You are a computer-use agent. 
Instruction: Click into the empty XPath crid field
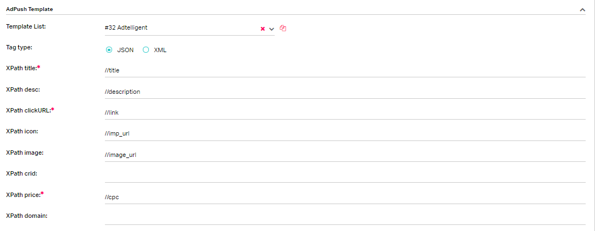pos(346,176)
